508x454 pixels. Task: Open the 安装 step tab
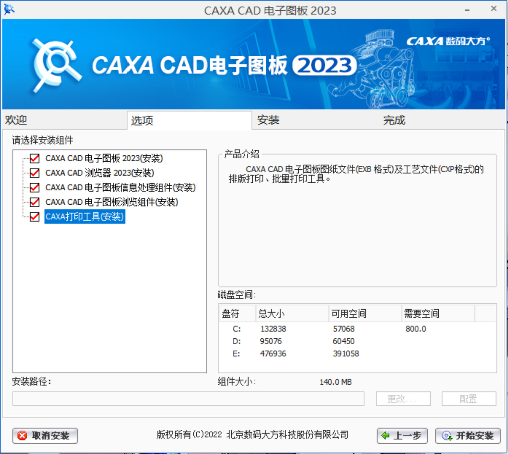(268, 120)
